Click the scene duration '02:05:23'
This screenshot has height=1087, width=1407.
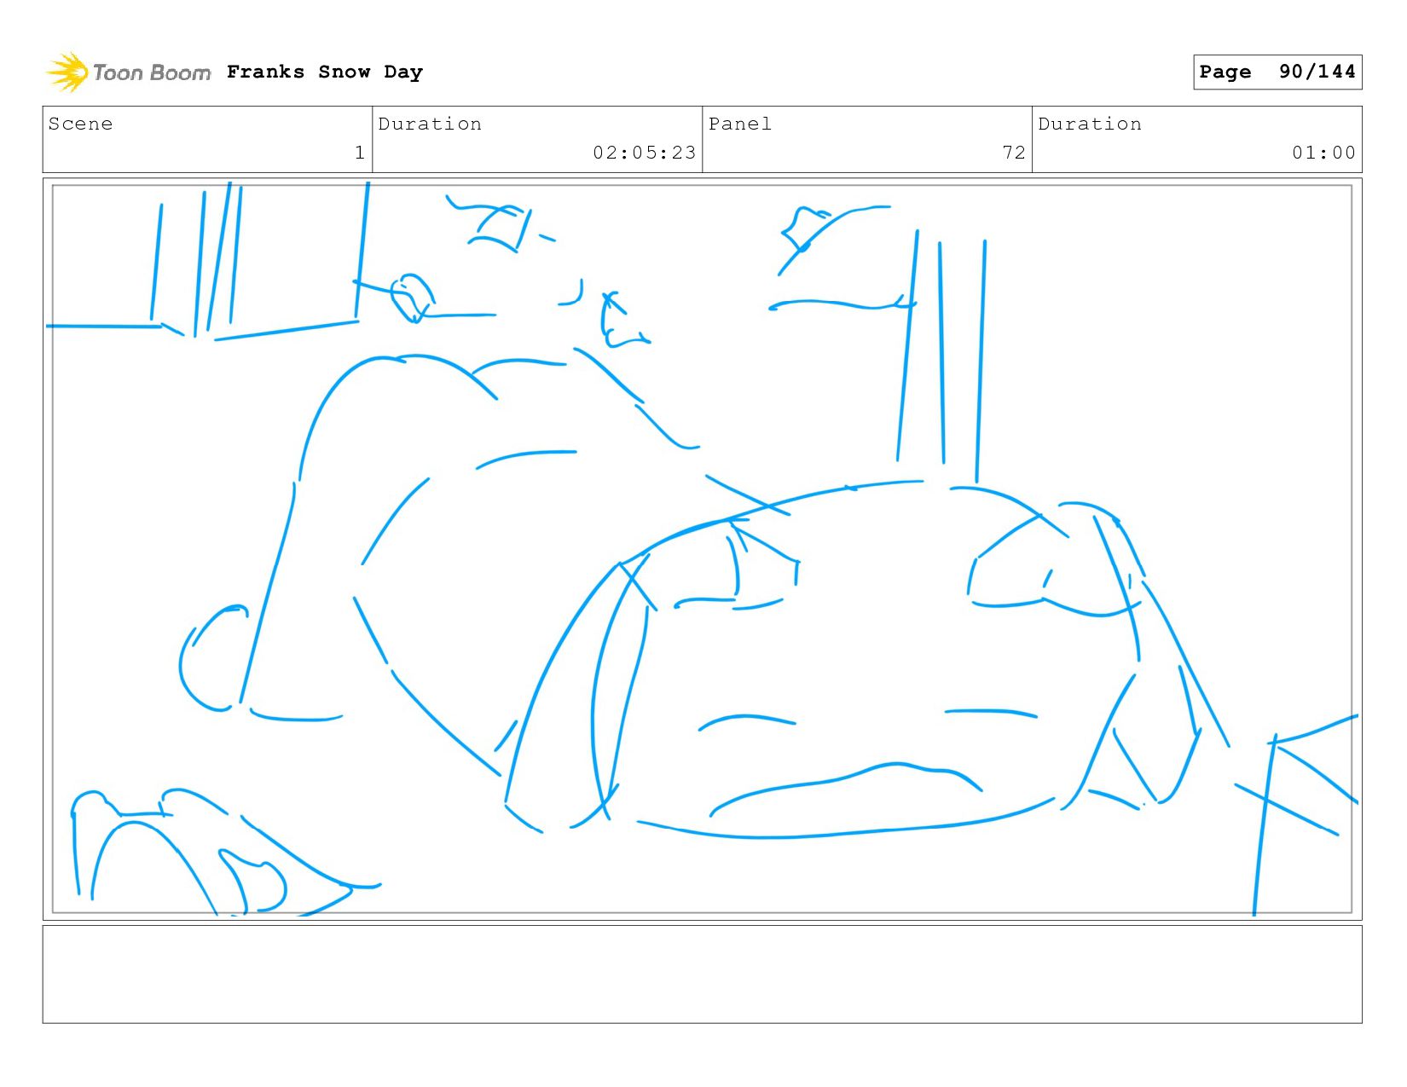[x=645, y=153]
